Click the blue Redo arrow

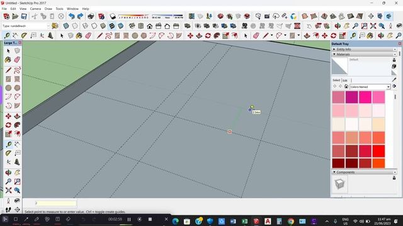(80, 16)
